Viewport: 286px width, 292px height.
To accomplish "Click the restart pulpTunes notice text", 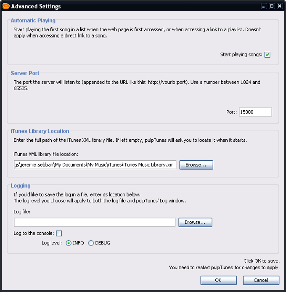I will tap(224, 268).
